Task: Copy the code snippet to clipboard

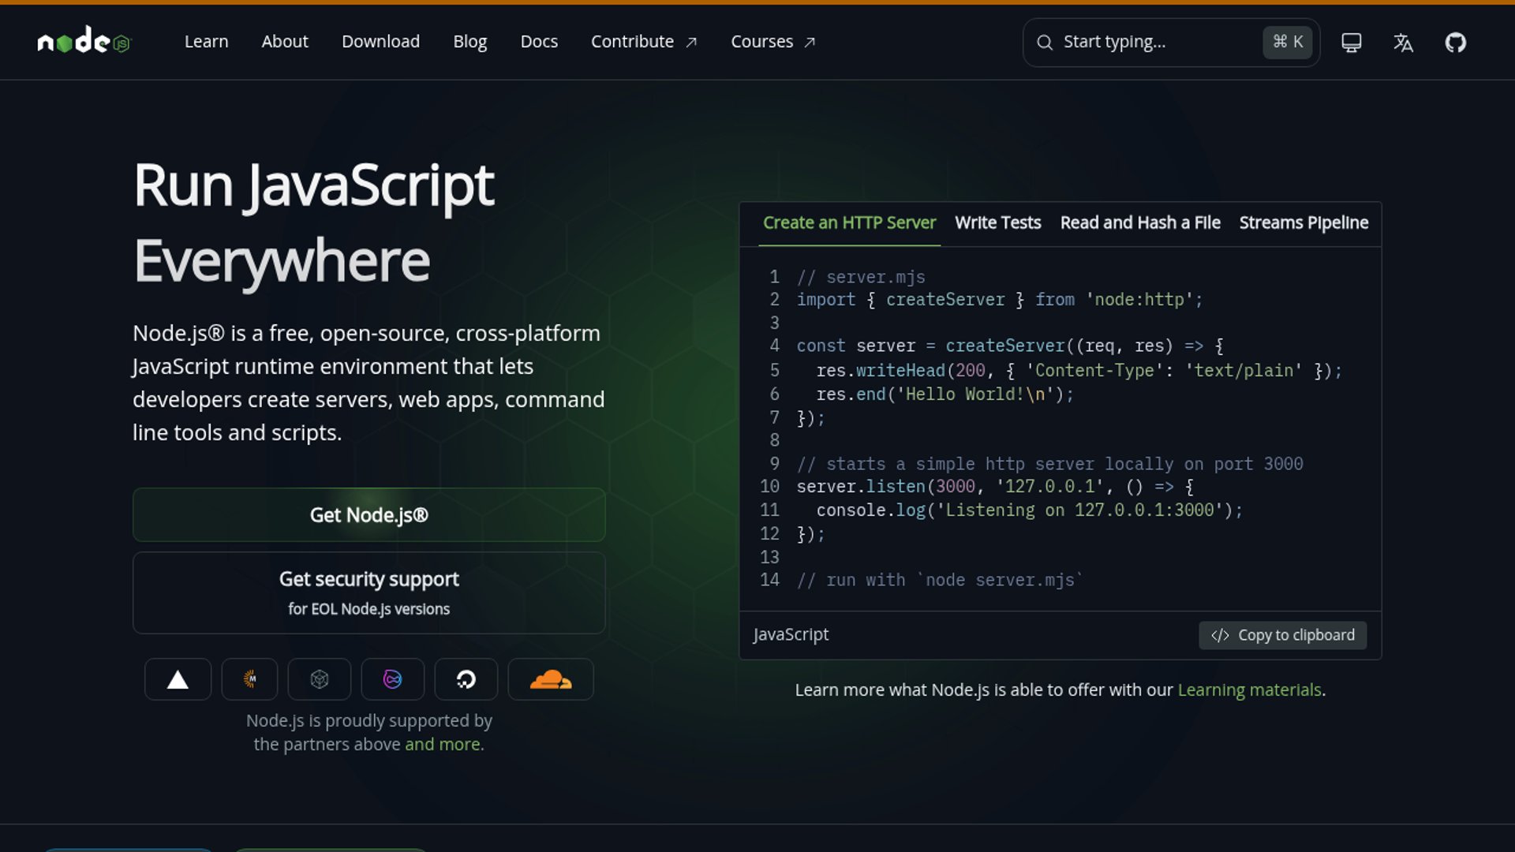Action: pos(1282,635)
